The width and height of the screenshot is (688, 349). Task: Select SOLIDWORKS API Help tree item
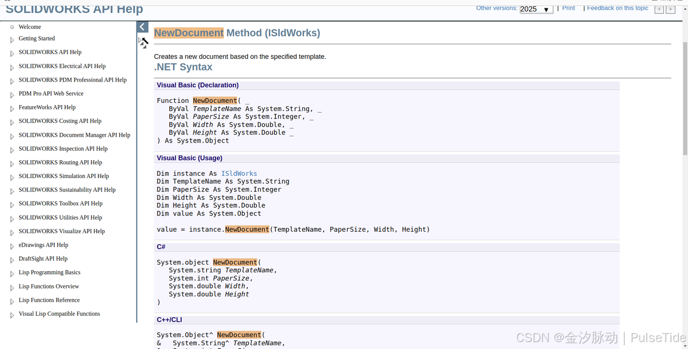point(50,53)
